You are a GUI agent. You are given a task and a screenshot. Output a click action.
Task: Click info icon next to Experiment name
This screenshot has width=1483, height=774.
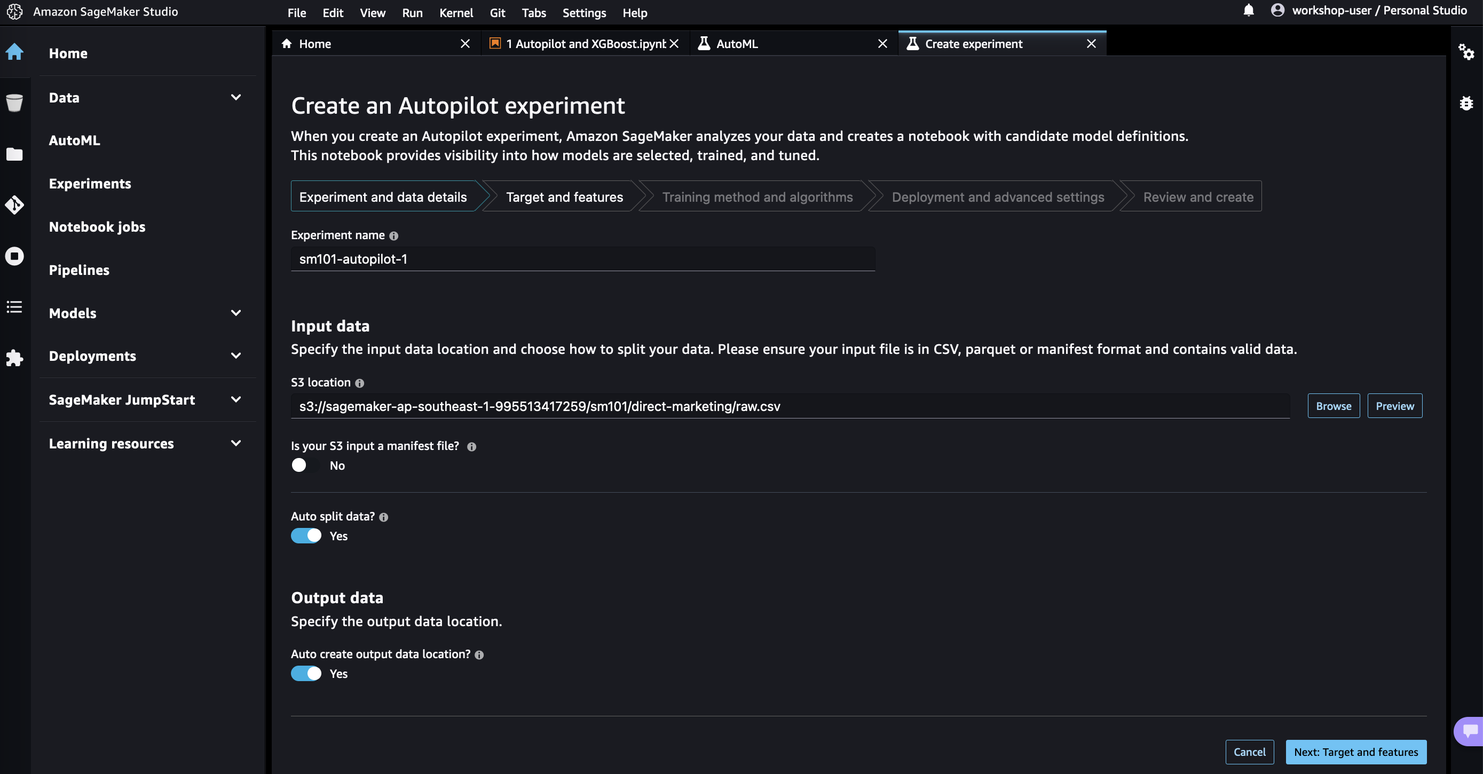(x=394, y=236)
